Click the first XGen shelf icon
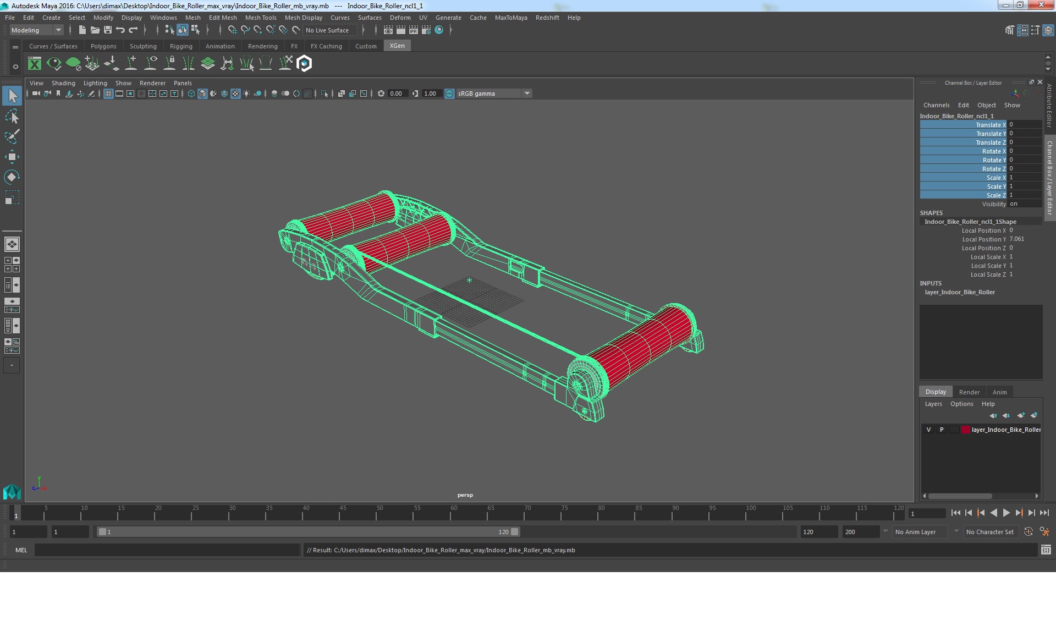 (35, 64)
